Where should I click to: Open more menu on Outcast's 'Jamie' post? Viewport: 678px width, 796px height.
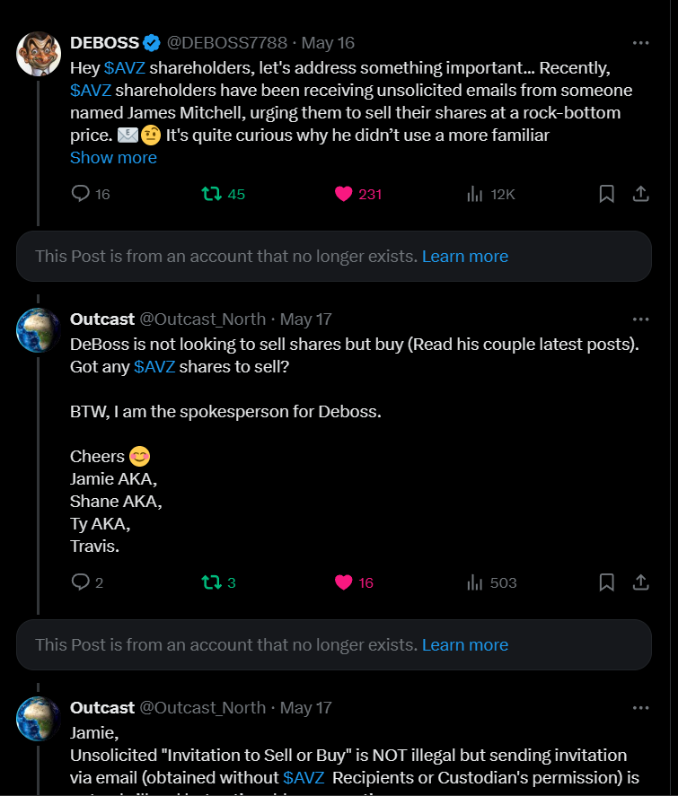pyautogui.click(x=640, y=707)
